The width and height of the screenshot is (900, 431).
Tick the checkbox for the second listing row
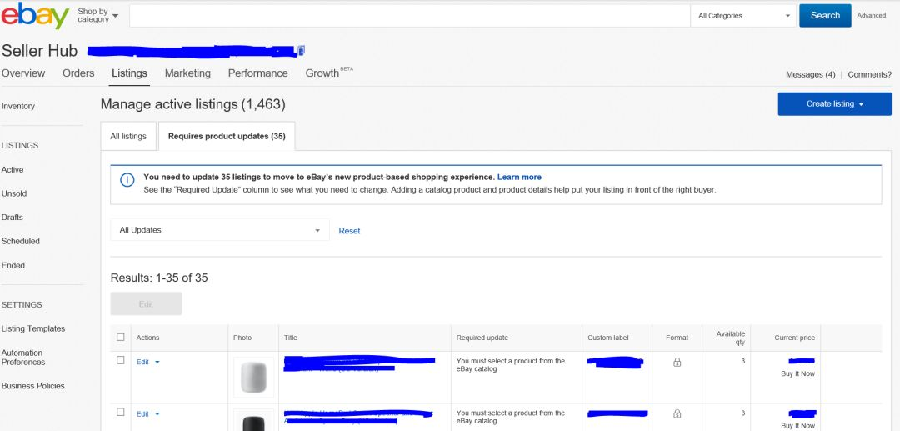coord(121,412)
